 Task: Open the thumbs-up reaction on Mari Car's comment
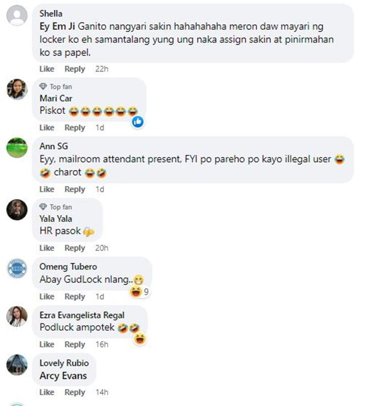point(138,121)
